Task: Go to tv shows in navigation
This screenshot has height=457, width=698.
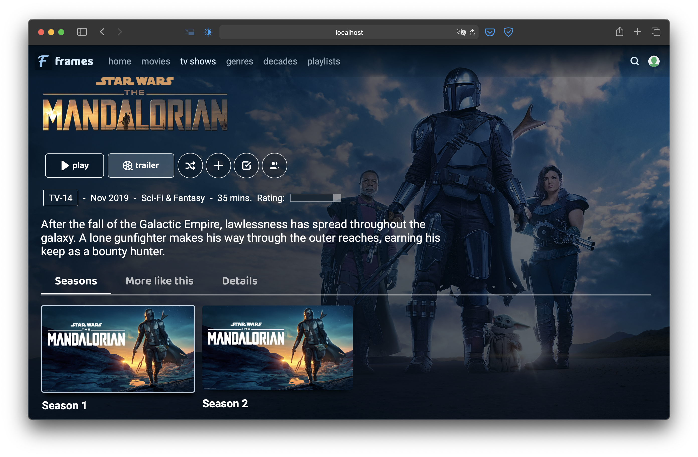Action: click(198, 61)
